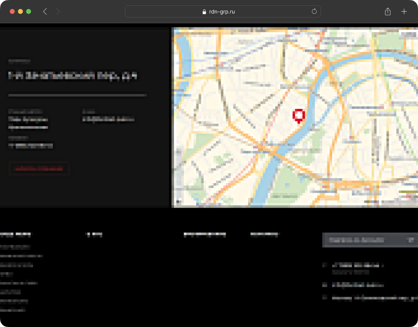The width and height of the screenshot is (418, 327).
Task: Click the red location pin on the map
Action: (299, 115)
